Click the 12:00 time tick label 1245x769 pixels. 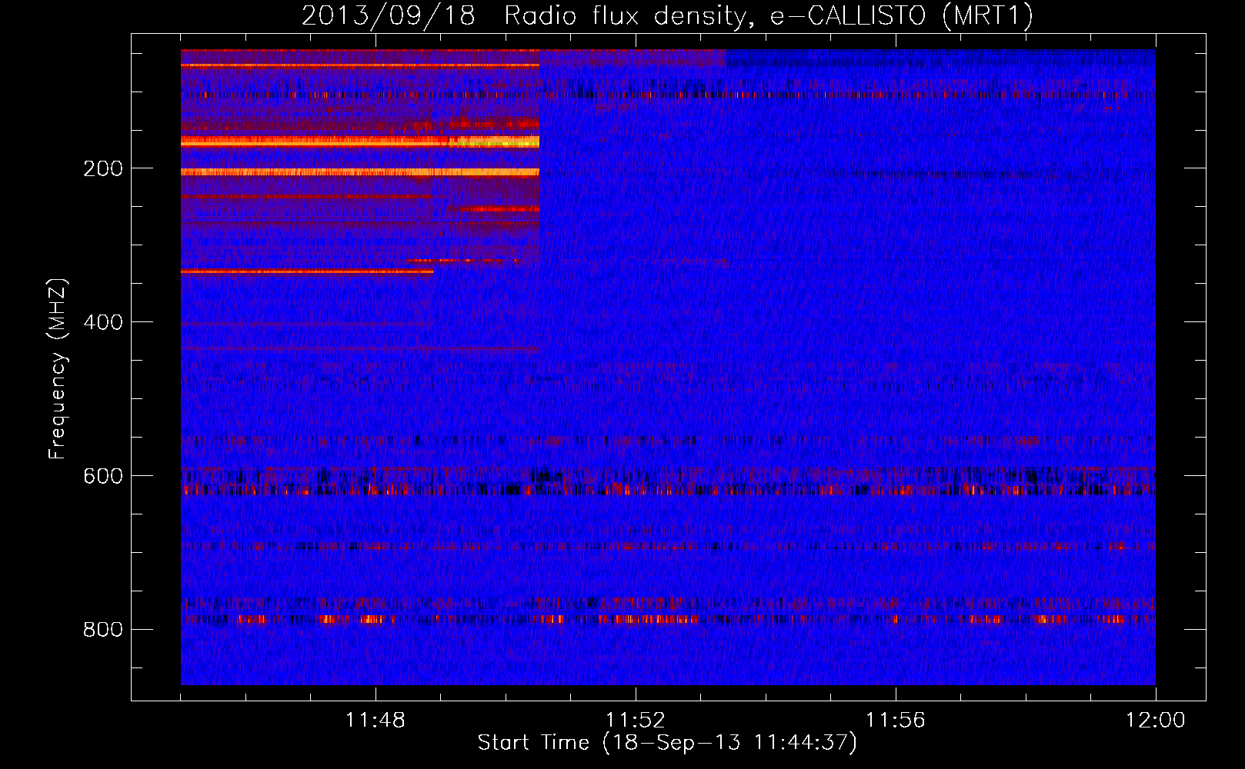coord(1156,721)
